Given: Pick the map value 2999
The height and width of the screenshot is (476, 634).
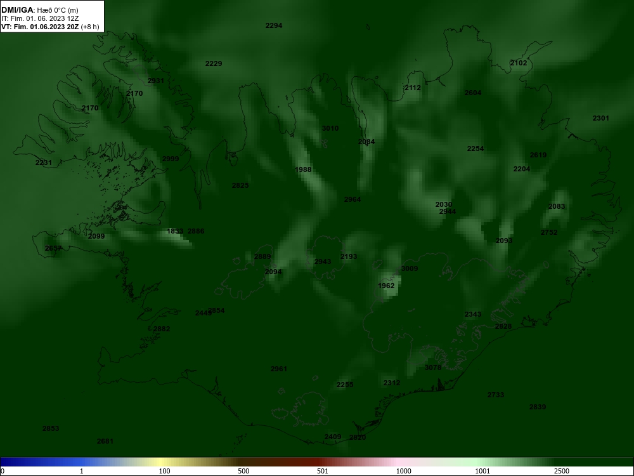Looking at the screenshot, I should pos(170,159).
